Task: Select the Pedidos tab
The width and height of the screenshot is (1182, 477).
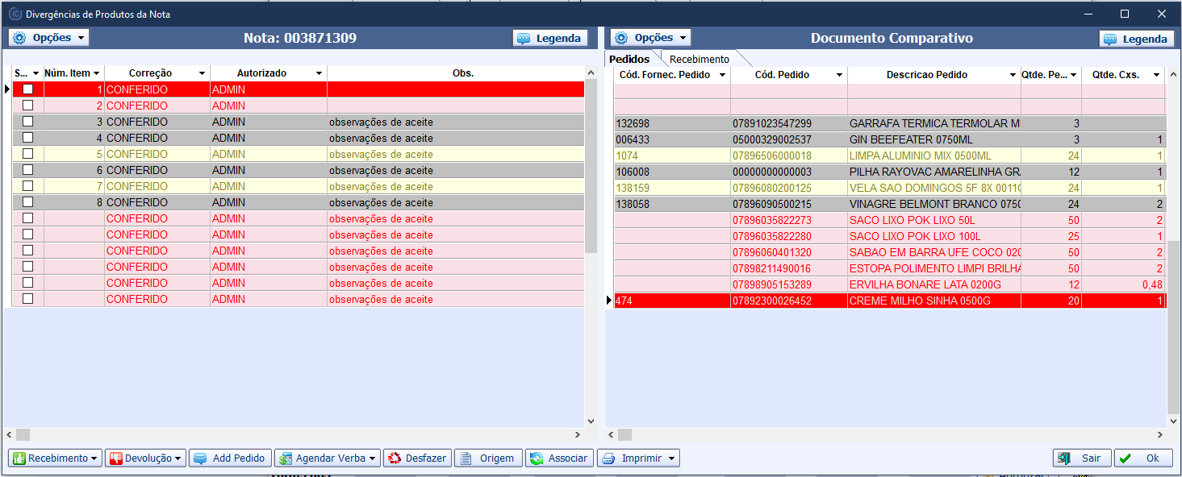Action: 629,59
